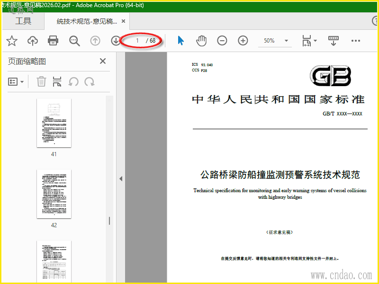This screenshot has height=284, width=379.
Task: Click the page layout tool icon in thumbnail panel
Action: [x=57, y=81]
